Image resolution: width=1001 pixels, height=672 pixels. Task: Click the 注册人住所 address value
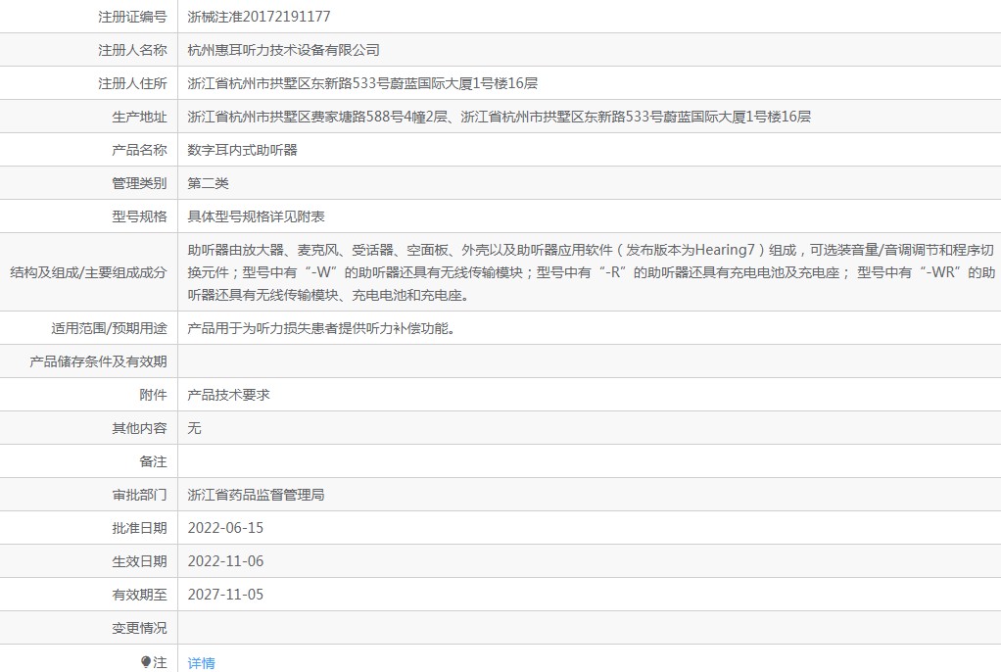coord(362,83)
